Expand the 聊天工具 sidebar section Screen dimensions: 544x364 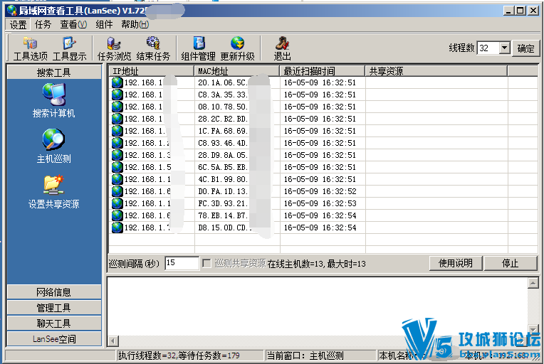[54, 323]
